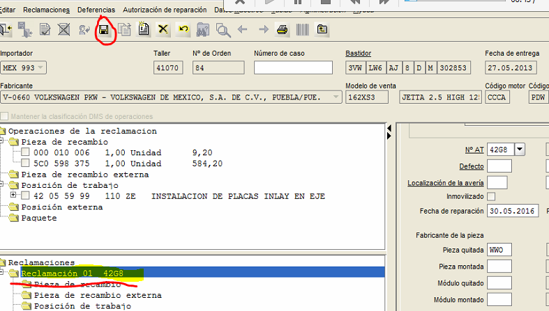Check the box for part 5C0 598 375
This screenshot has width=549, height=311.
click(25, 164)
